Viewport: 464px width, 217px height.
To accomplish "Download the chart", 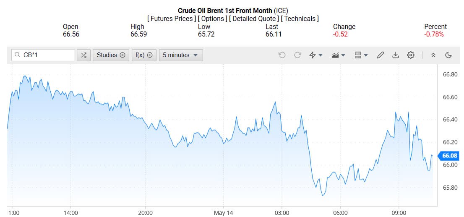I will [x=395, y=55].
